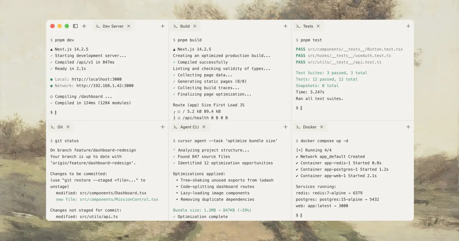The width and height of the screenshot is (459, 241).
Task: Add new tab in Docker pane
Action: [408, 127]
